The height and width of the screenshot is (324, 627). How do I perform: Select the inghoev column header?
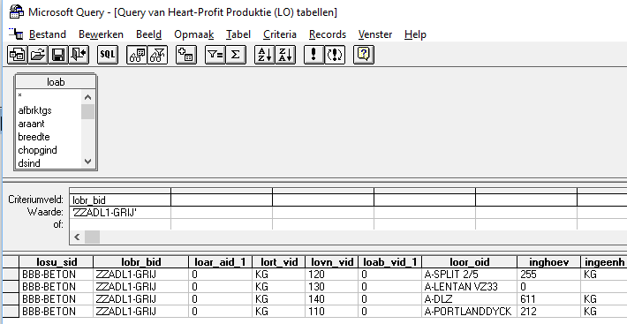tap(548, 262)
